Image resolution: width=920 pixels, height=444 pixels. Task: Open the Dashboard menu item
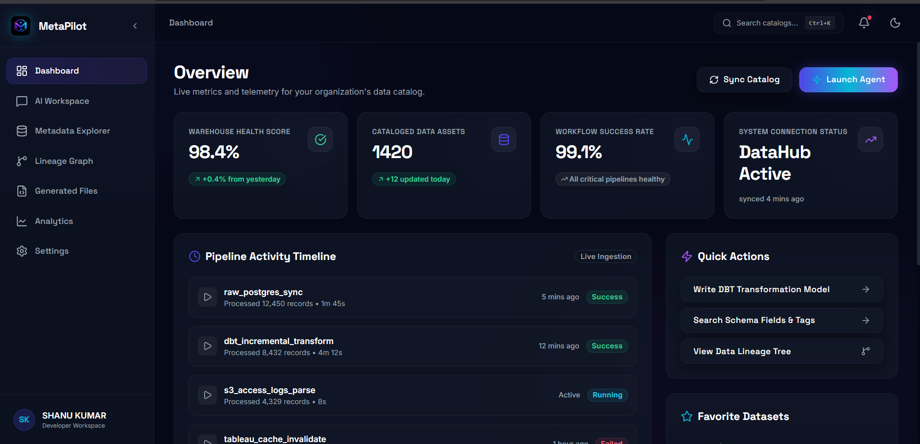pyautogui.click(x=76, y=71)
